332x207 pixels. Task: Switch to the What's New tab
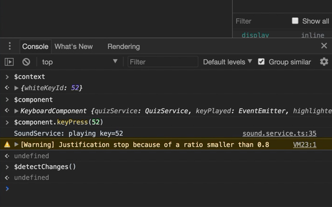tap(73, 47)
